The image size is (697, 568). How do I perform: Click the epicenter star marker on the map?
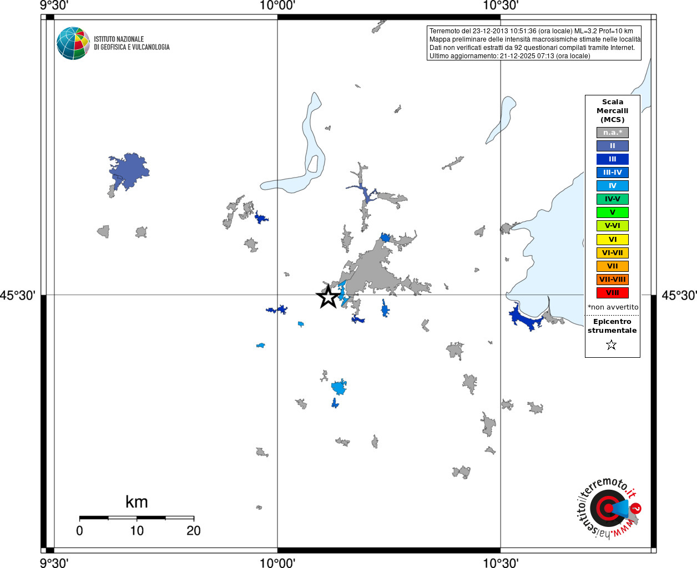click(329, 297)
